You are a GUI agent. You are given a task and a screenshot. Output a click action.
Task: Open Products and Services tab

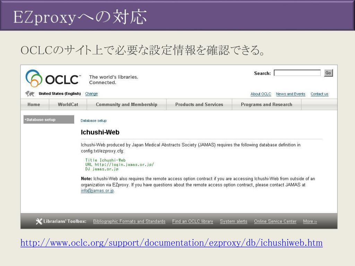point(199,105)
